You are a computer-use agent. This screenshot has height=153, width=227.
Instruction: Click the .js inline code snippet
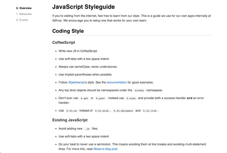[87, 129]
